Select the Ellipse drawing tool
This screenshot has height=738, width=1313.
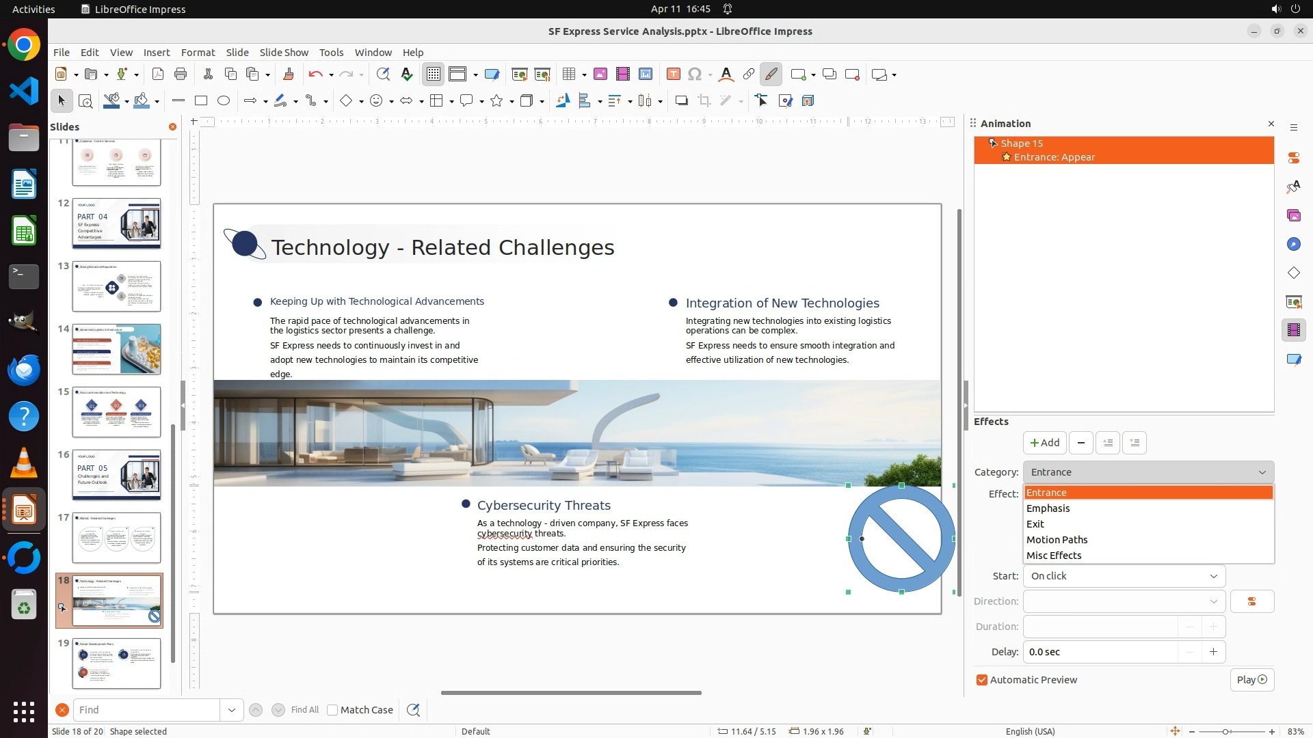click(224, 101)
